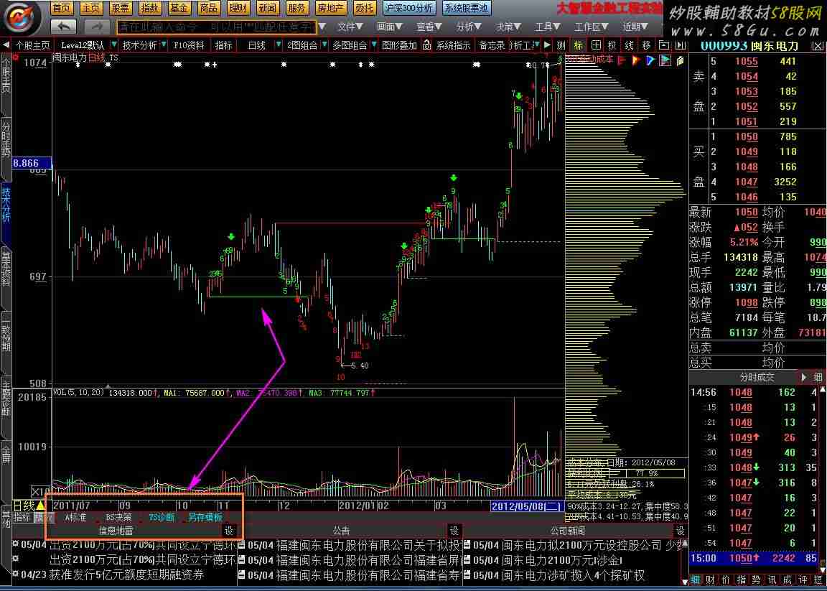
Task: Click the 另存模板 link
Action: click(206, 517)
